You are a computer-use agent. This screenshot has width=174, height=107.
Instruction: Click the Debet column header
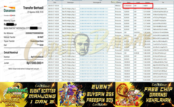pyautogui.click(x=129, y=2)
